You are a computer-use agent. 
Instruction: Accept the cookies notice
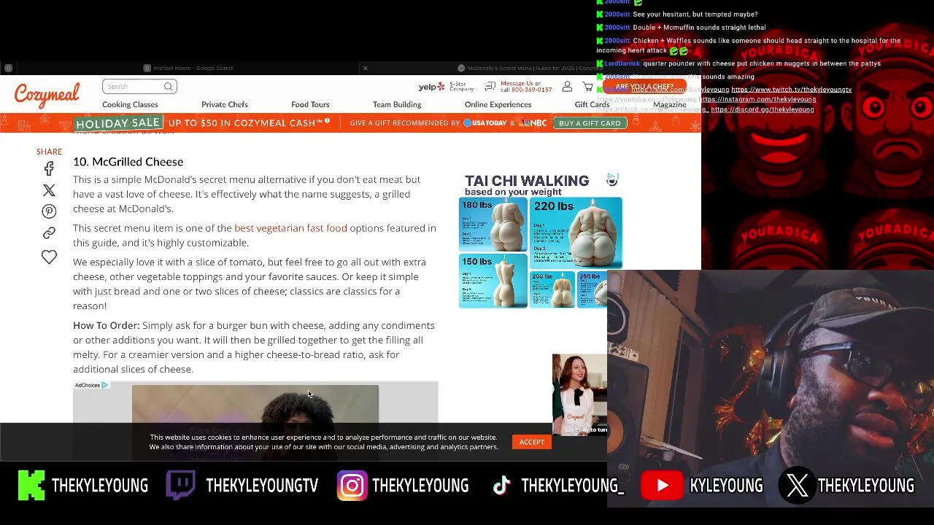click(532, 442)
